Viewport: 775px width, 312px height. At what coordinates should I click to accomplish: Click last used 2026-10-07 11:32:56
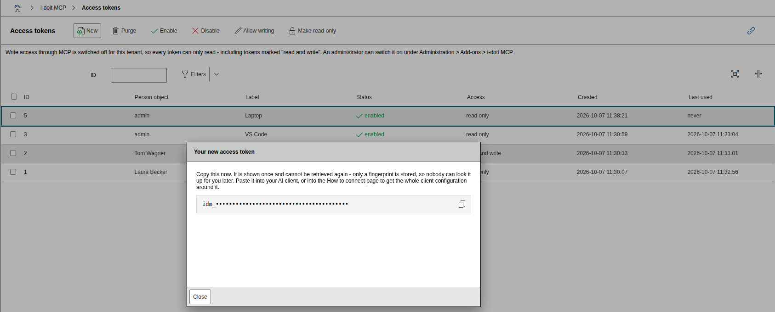713,172
